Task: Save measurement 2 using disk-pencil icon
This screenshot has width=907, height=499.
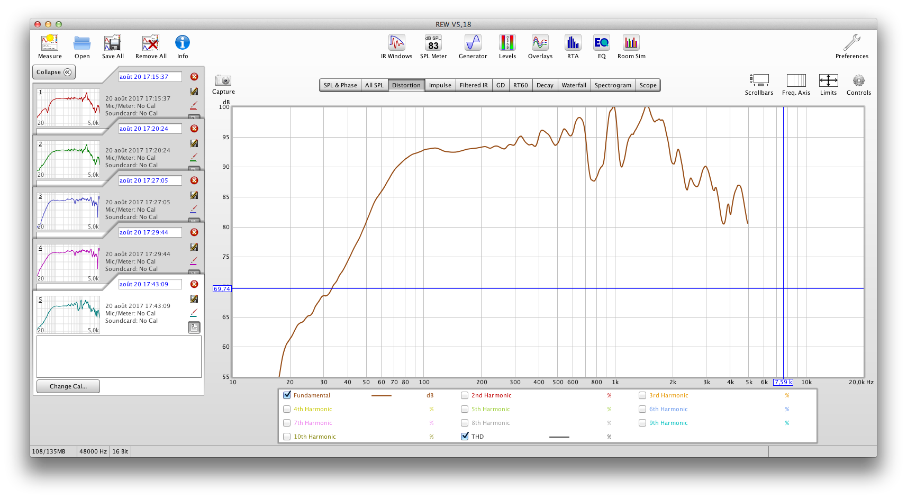Action: tap(194, 143)
